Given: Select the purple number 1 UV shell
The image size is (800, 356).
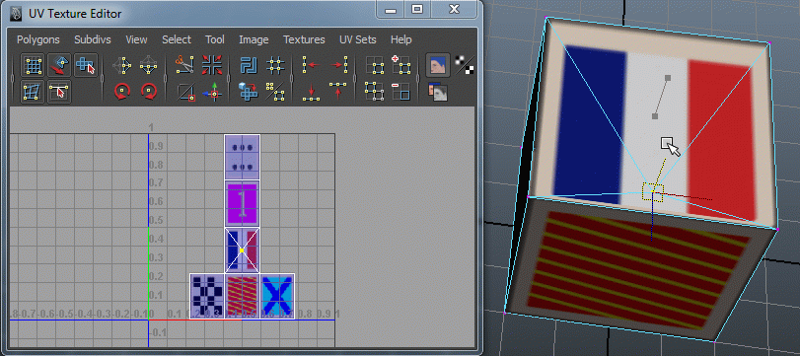Looking at the screenshot, I should (x=242, y=203).
